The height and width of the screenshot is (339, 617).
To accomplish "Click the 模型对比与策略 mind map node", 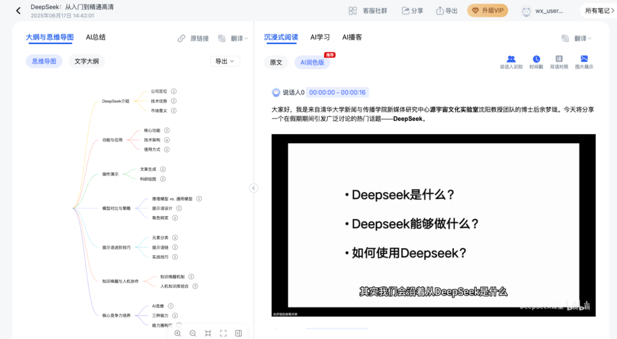I will (x=116, y=208).
